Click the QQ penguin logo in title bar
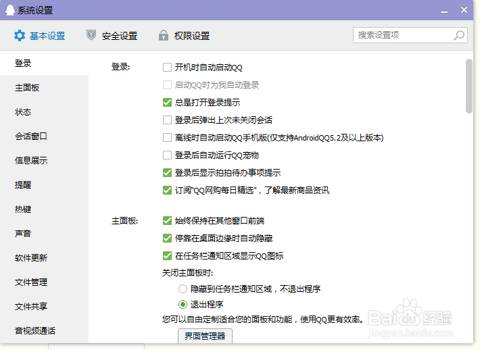Screen dimensions: 480x350 (10, 10)
